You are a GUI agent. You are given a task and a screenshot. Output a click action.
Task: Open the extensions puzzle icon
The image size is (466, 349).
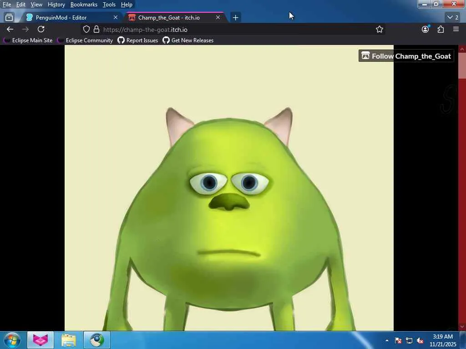click(x=441, y=30)
